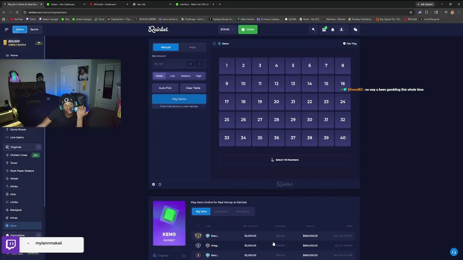Click the browser address bar
Viewport: 463px width, 260px height.
(x=217, y=12)
